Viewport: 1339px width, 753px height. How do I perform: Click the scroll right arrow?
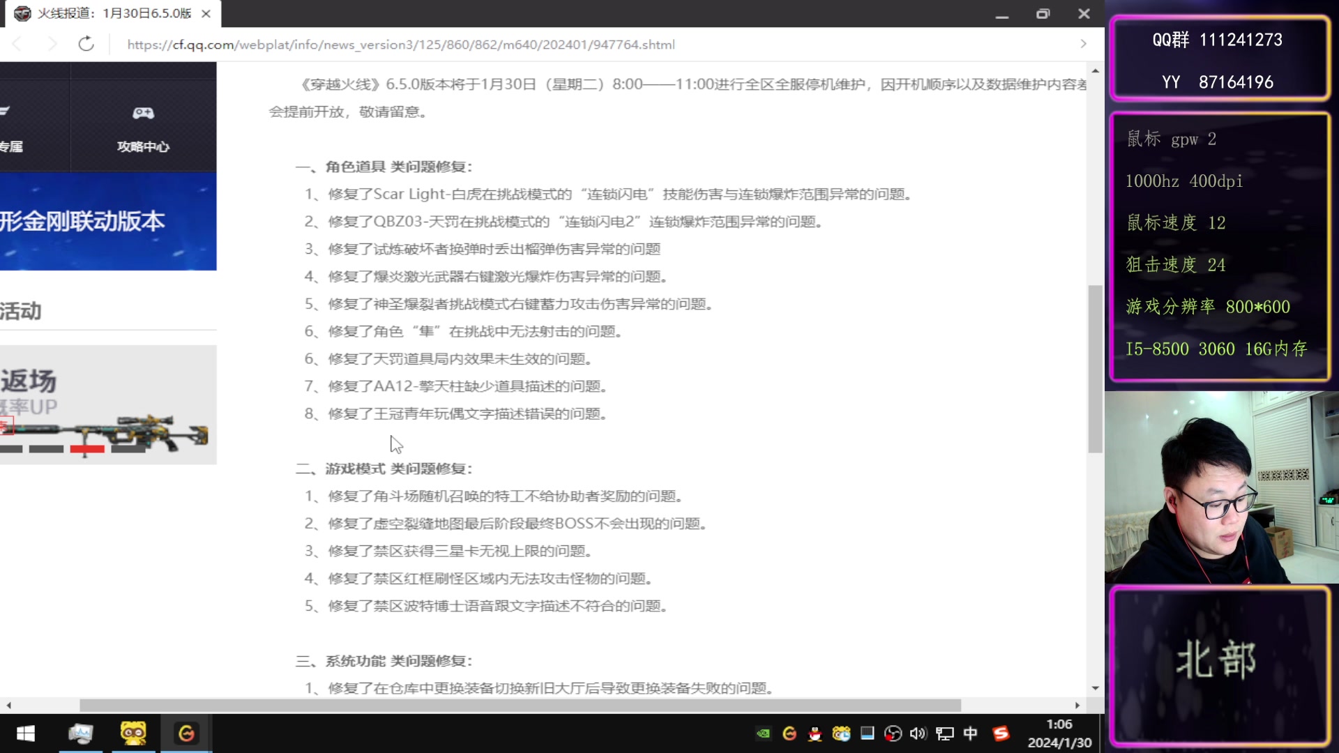(x=1077, y=706)
